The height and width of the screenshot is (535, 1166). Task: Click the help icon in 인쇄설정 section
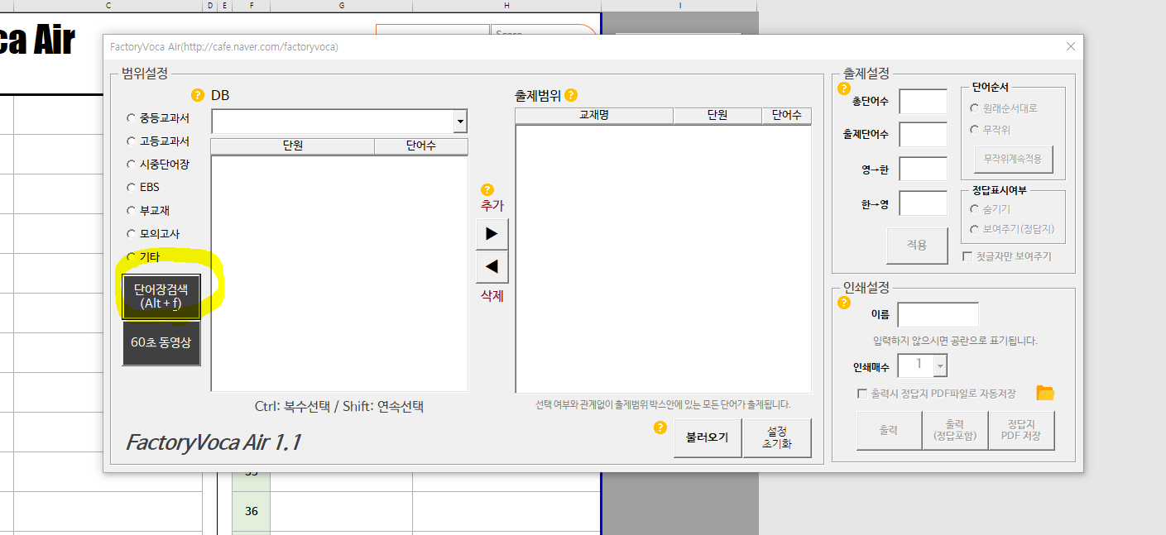pyautogui.click(x=843, y=303)
